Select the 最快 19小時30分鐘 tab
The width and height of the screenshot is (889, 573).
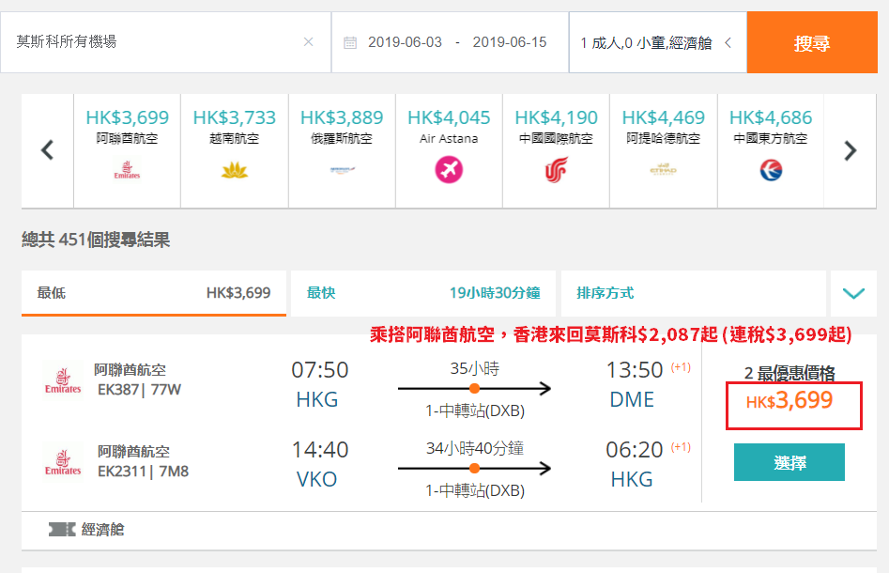coord(423,293)
